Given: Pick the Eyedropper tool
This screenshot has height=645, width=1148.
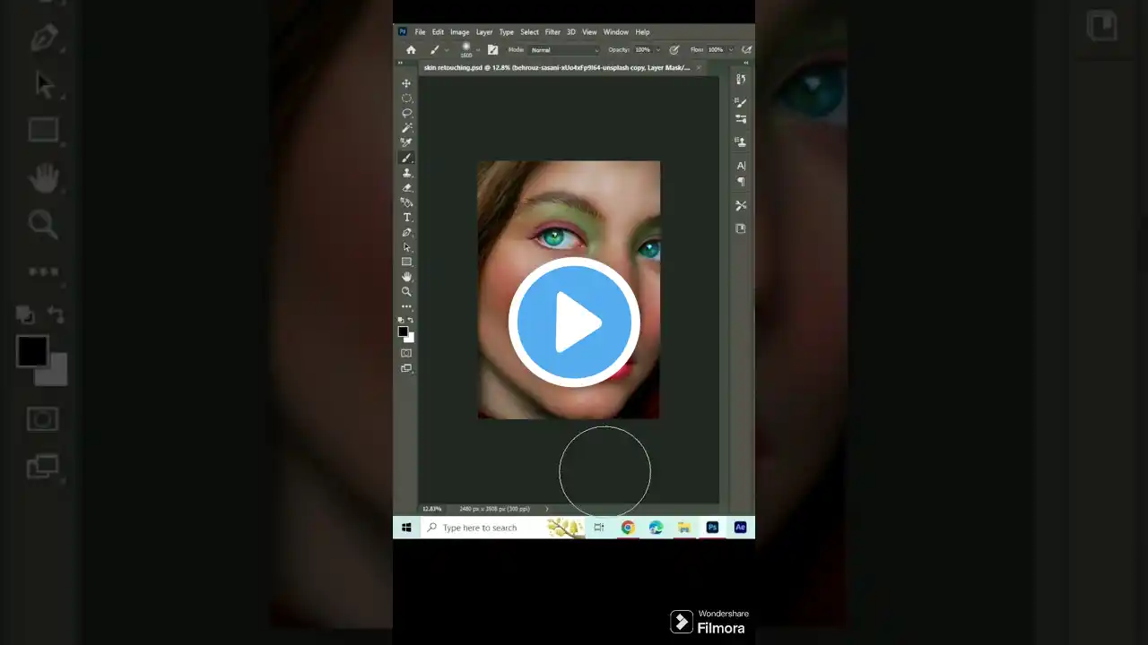Looking at the screenshot, I should (406, 142).
